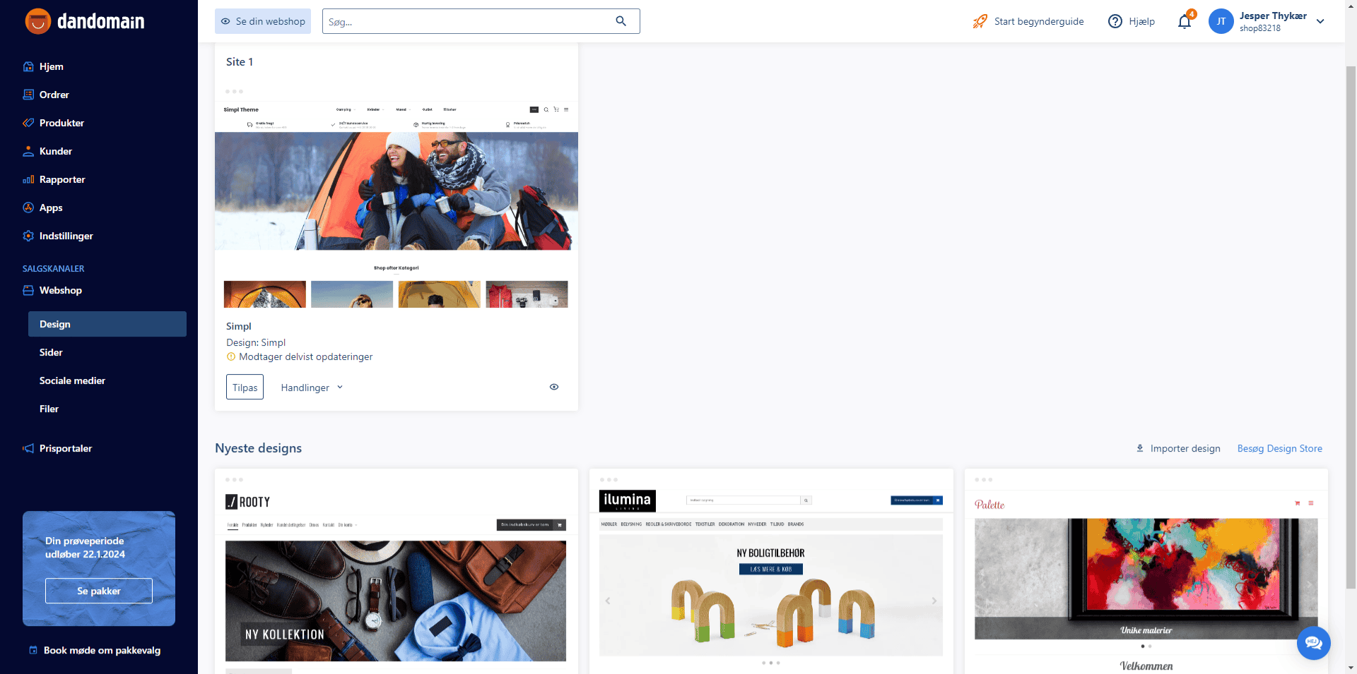
Task: Preview Simpl design with eye icon
Action: [554, 387]
